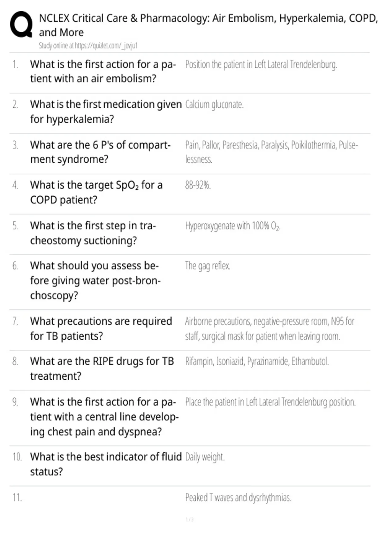Select the tracheostomy suctioning question
This screenshot has width=379, height=537.
(93, 233)
